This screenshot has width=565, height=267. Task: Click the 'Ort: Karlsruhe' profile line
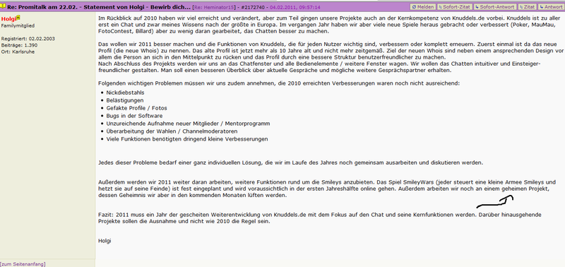(18, 52)
